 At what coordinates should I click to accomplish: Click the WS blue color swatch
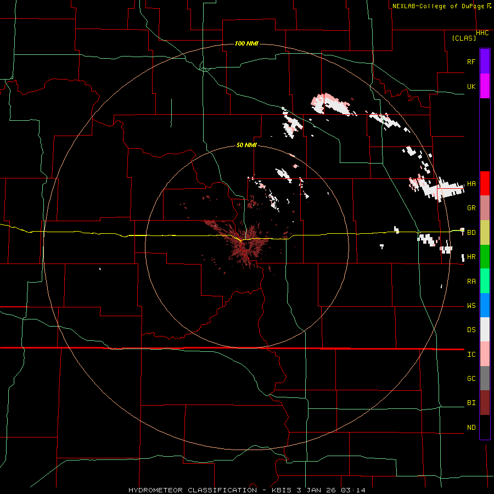point(485,305)
